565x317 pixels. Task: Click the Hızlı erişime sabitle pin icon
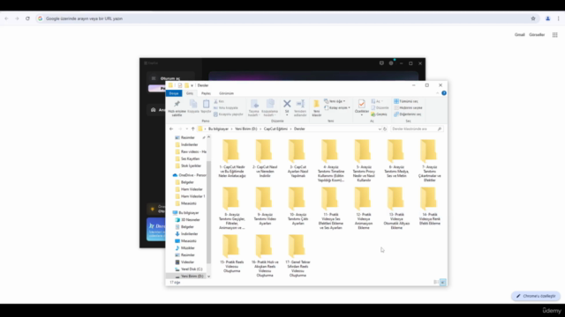pyautogui.click(x=177, y=104)
